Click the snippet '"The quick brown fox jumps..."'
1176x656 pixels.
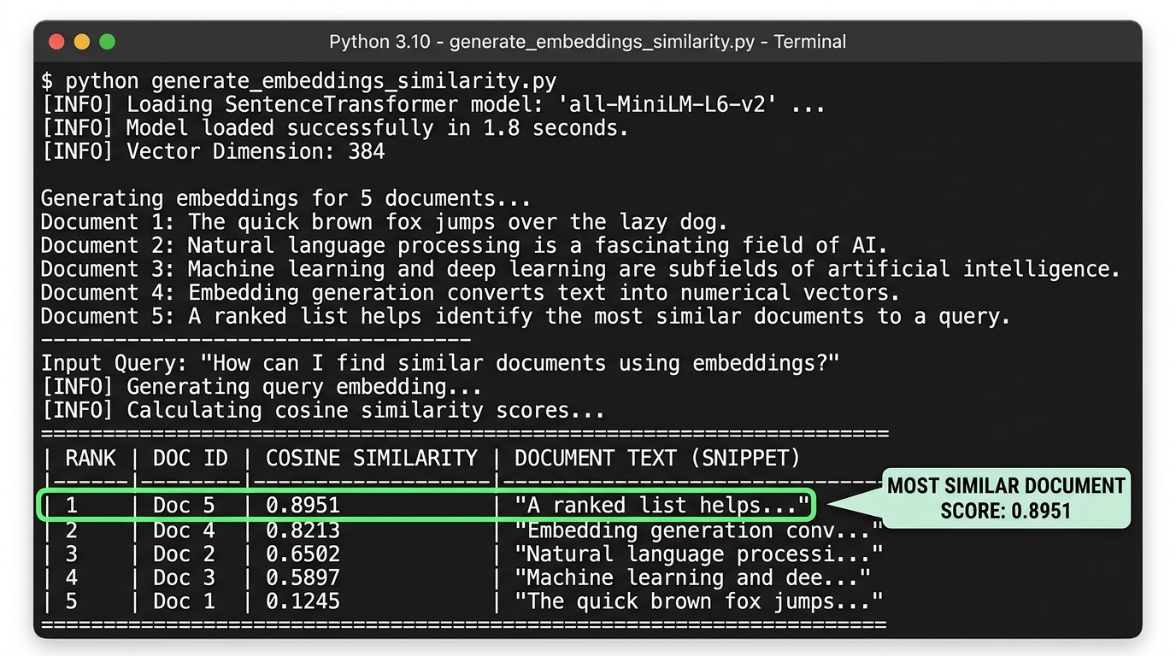point(699,601)
